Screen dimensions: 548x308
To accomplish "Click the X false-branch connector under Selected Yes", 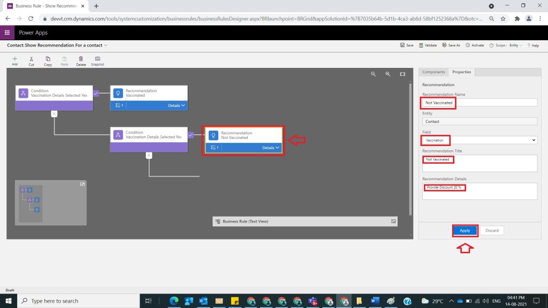I will point(54,113).
